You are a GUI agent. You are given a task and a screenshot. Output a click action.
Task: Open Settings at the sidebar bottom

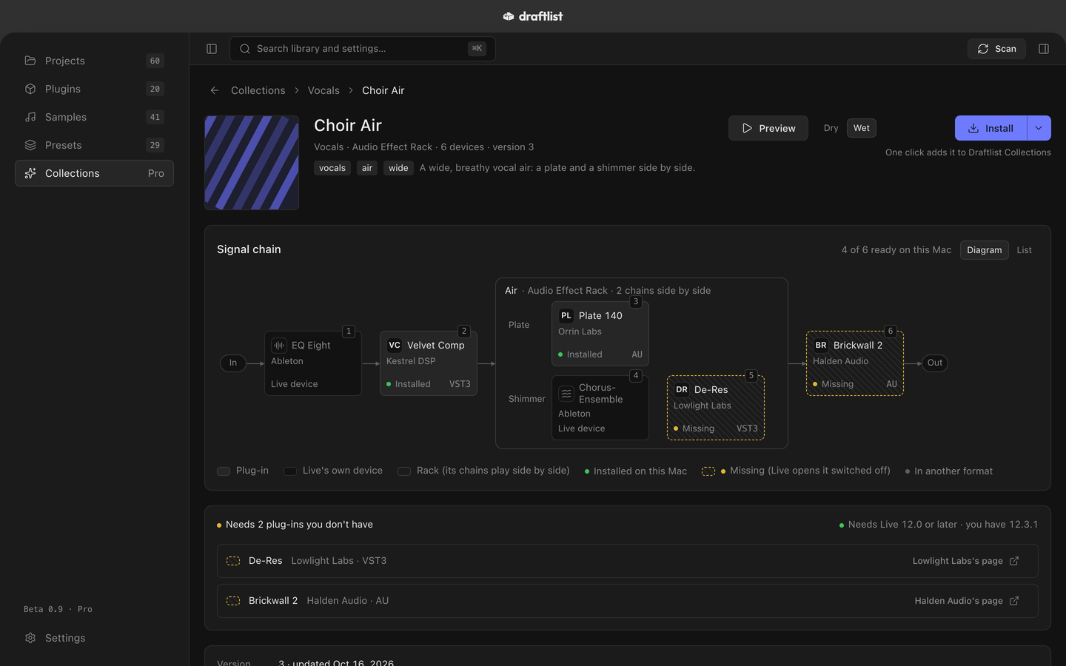coord(94,638)
